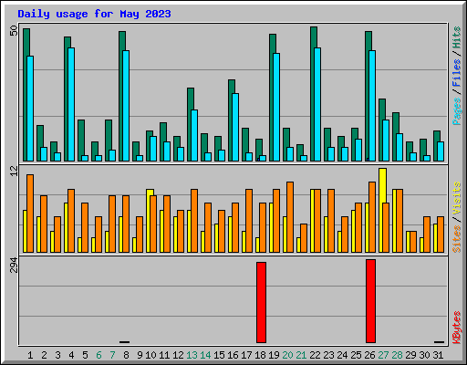The width and height of the screenshot is (467, 365).
Task: Click day label "4" on the x-axis
Action: [71, 355]
